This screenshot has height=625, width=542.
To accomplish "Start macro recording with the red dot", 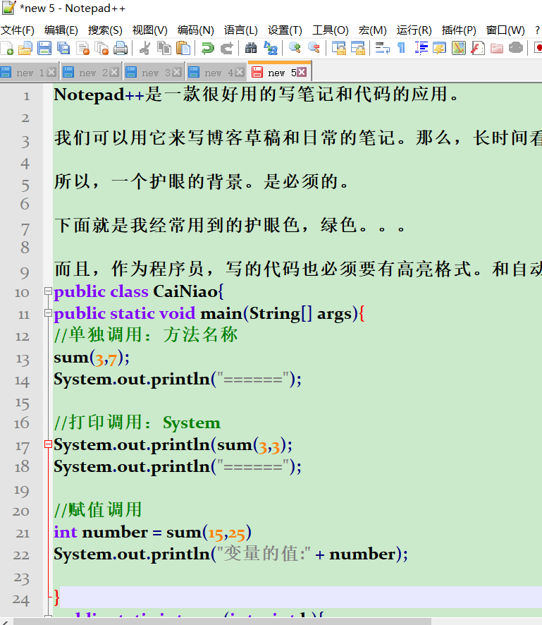I will pos(538,48).
